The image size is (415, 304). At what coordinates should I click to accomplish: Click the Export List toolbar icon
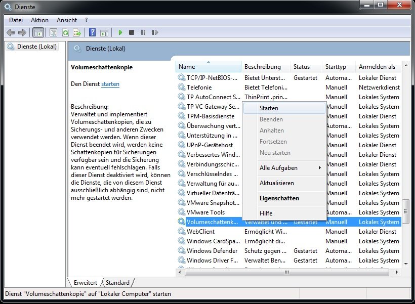(77, 33)
